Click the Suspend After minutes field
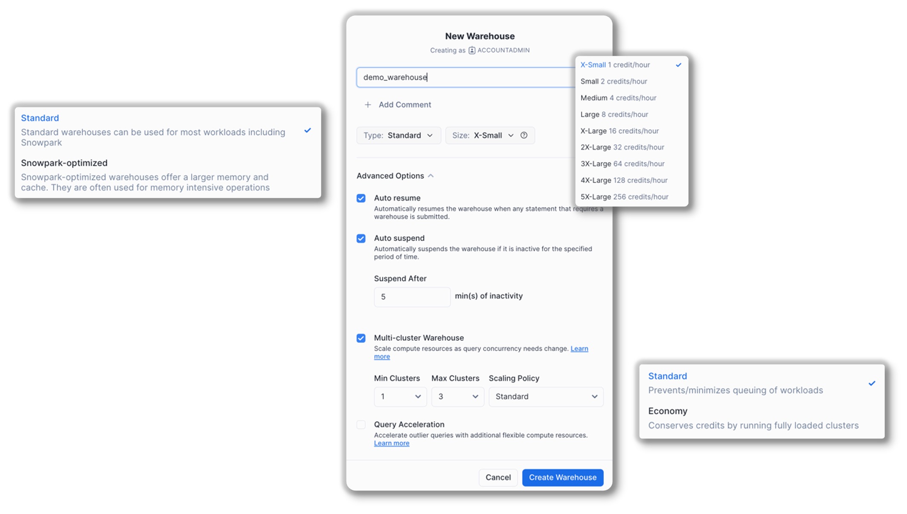 tap(412, 297)
